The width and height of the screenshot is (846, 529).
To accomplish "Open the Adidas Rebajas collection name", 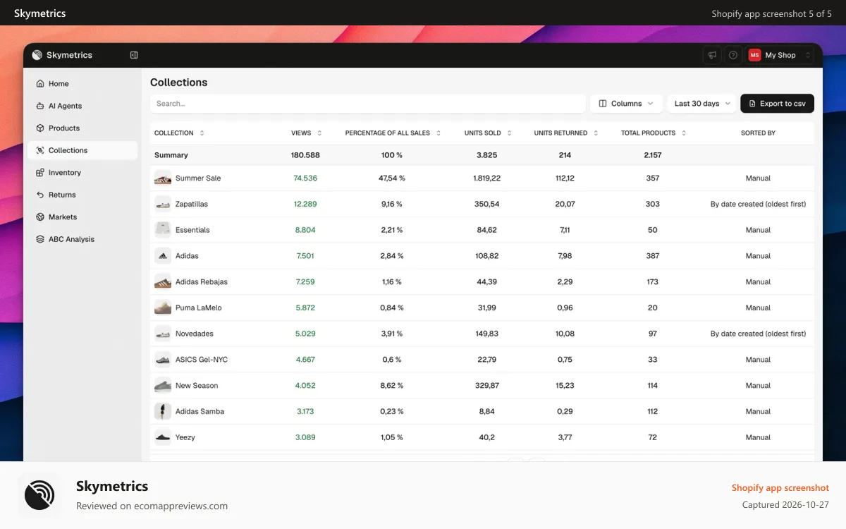I will point(202,282).
